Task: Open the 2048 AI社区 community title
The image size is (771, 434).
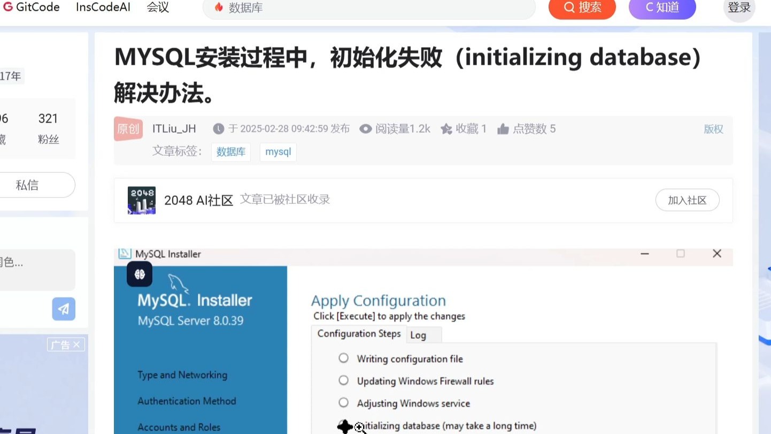Action: pyautogui.click(x=199, y=201)
